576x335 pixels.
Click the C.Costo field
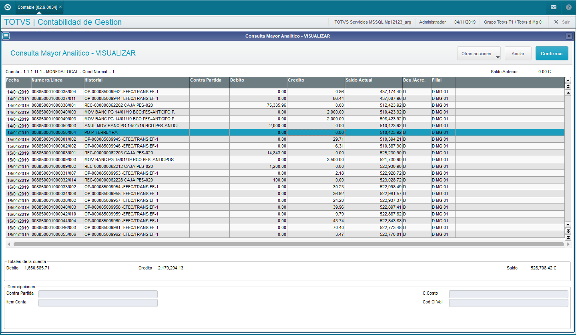point(508,294)
